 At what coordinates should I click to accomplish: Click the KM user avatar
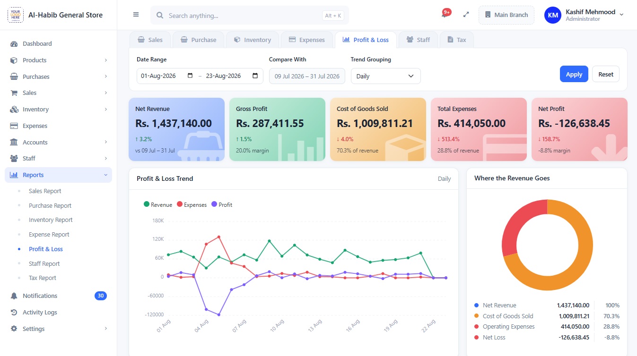coord(553,15)
